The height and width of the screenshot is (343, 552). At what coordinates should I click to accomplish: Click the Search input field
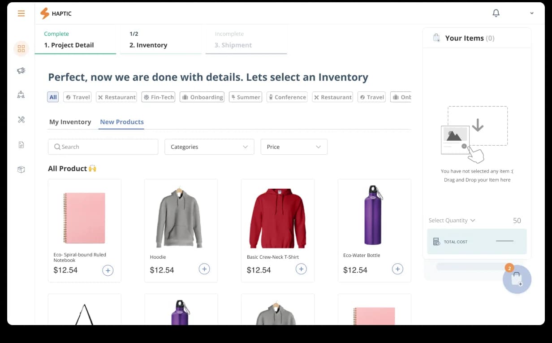pos(103,147)
